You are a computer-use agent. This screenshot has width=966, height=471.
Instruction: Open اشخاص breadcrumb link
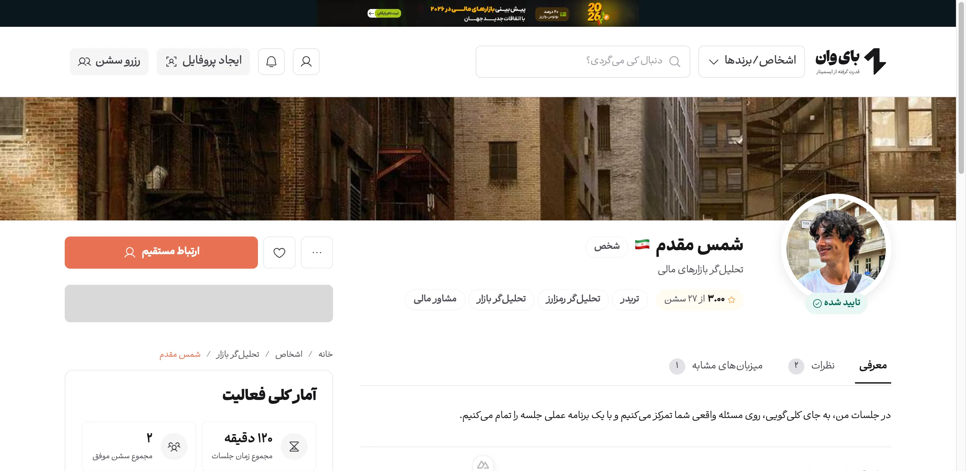[x=289, y=354]
